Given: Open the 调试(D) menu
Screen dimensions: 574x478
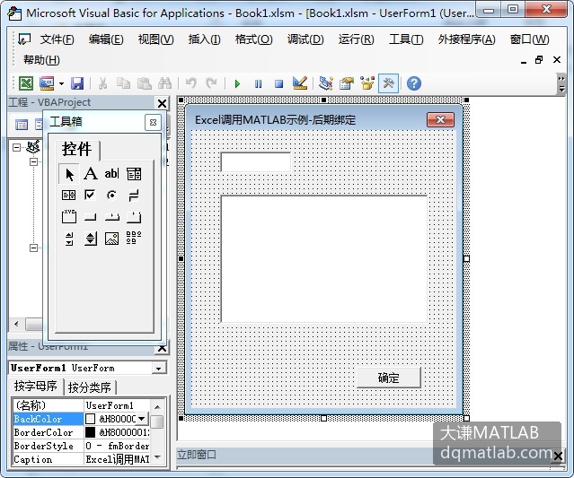Looking at the screenshot, I should pyautogui.click(x=305, y=39).
